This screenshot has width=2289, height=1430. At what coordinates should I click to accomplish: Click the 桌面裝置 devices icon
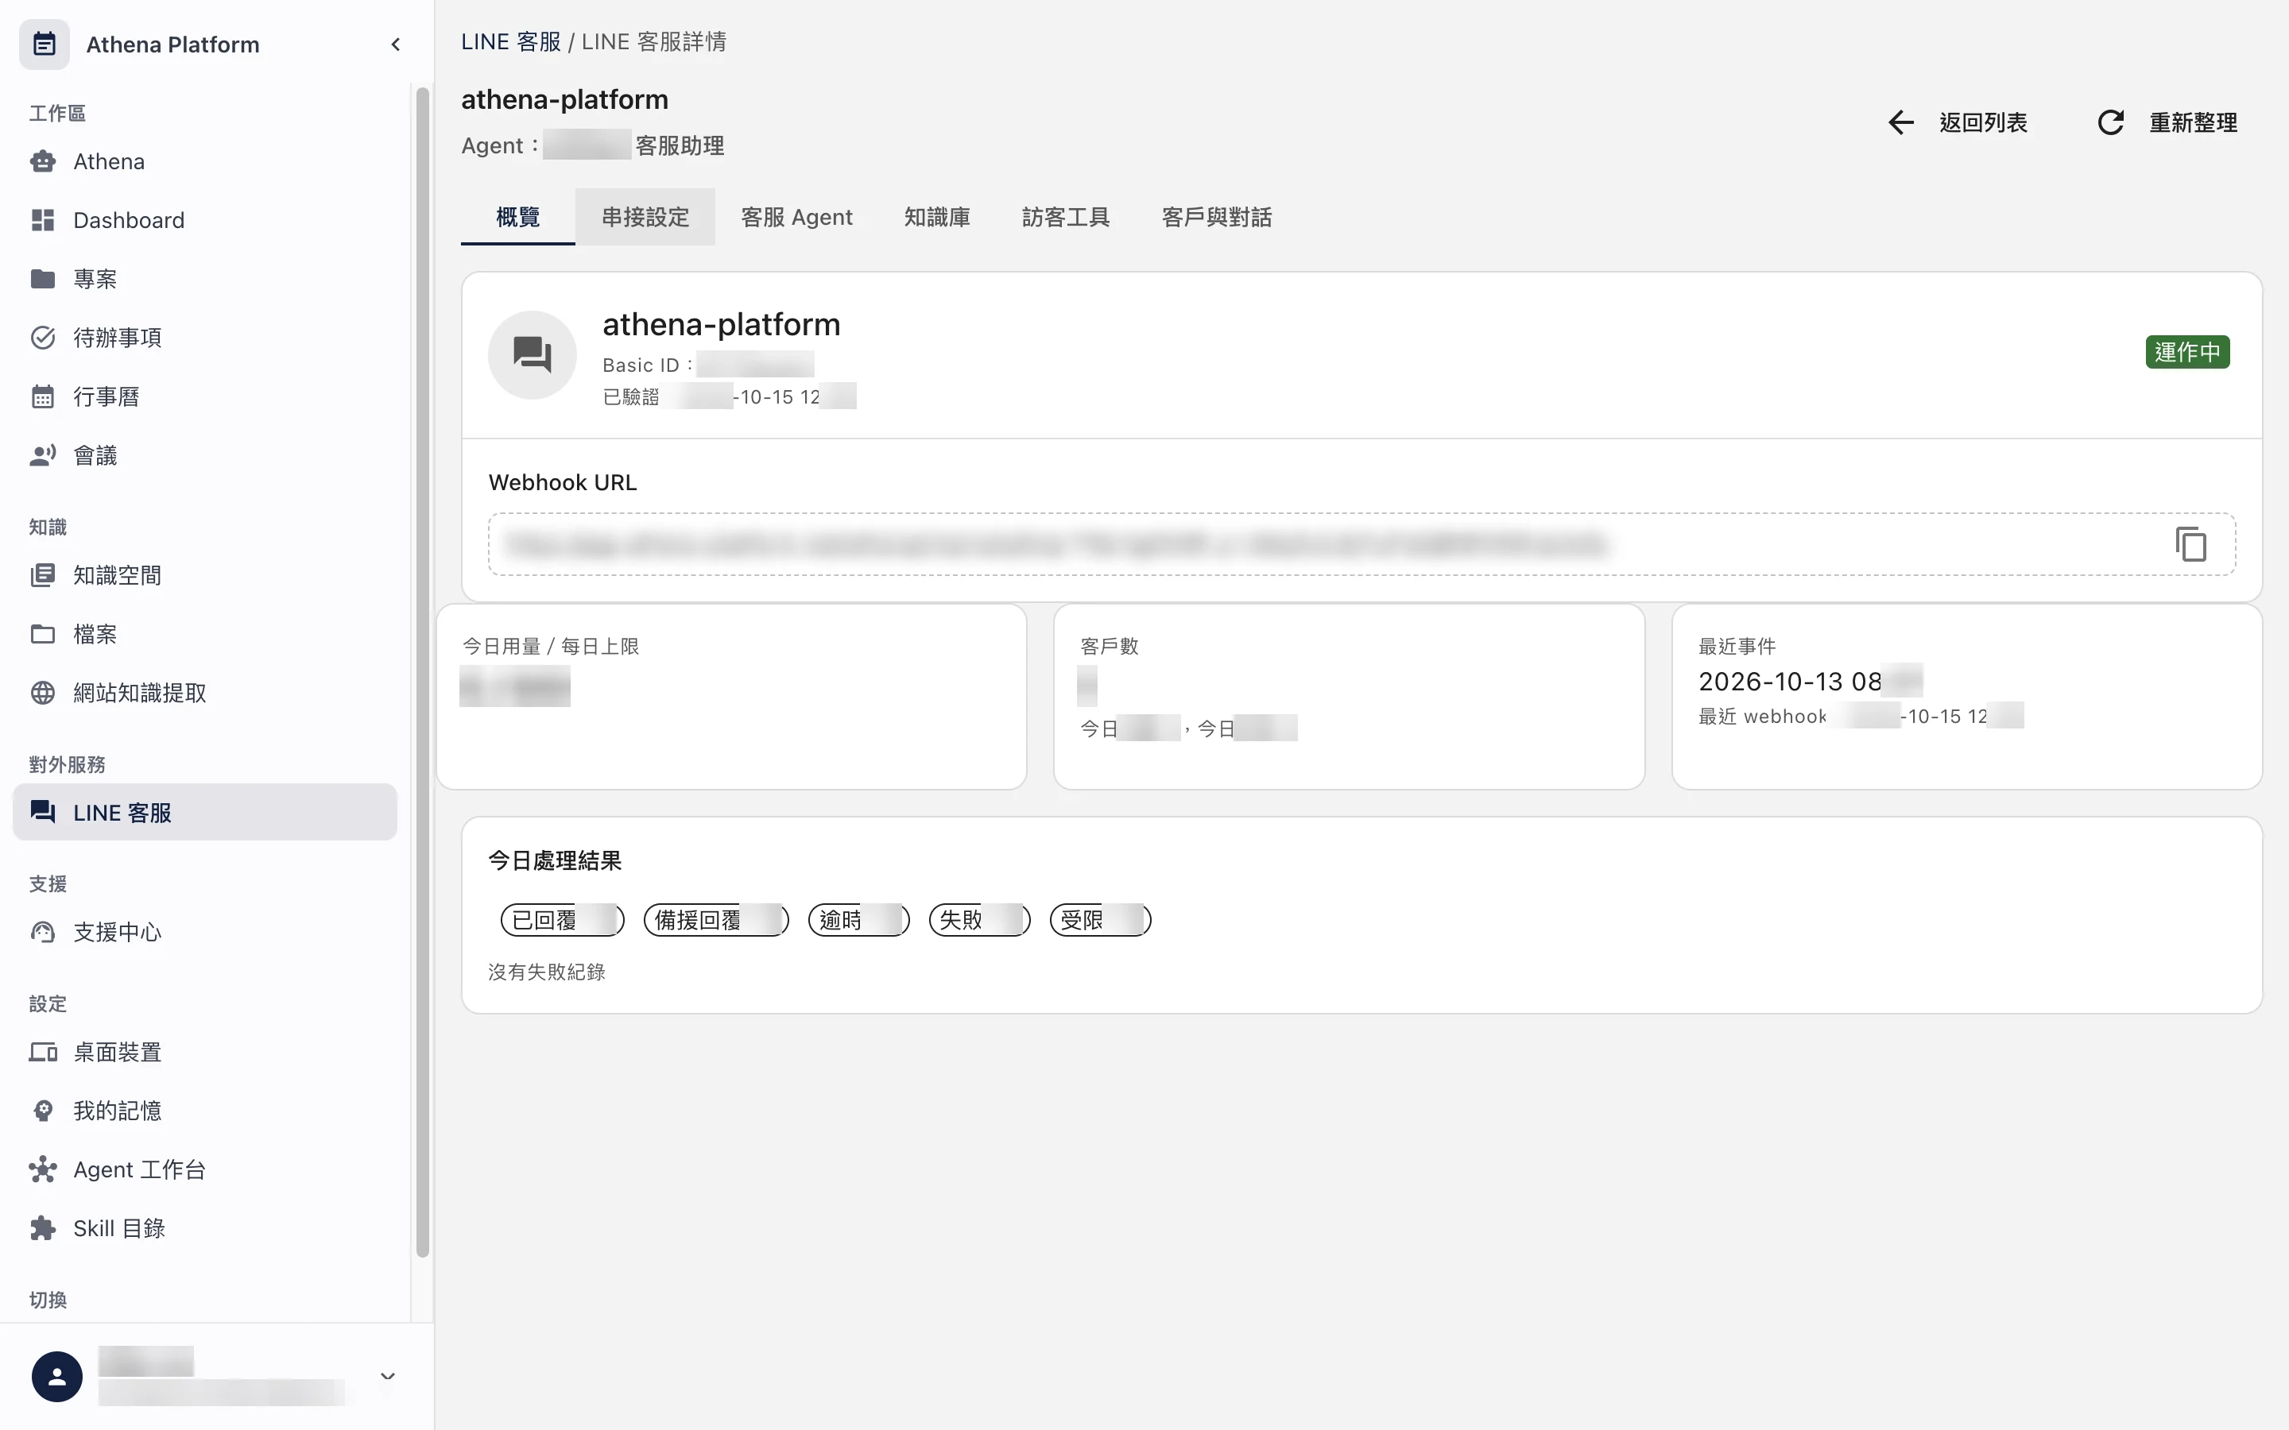pos(43,1052)
